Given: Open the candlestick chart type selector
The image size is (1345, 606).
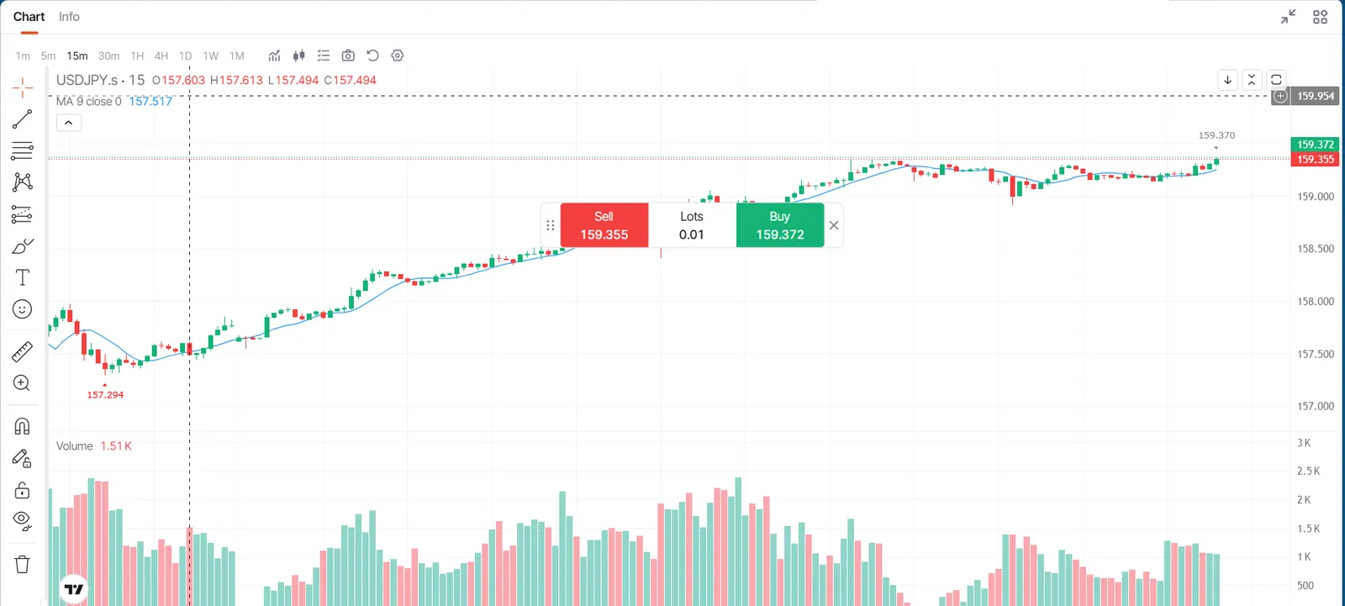Looking at the screenshot, I should [298, 55].
